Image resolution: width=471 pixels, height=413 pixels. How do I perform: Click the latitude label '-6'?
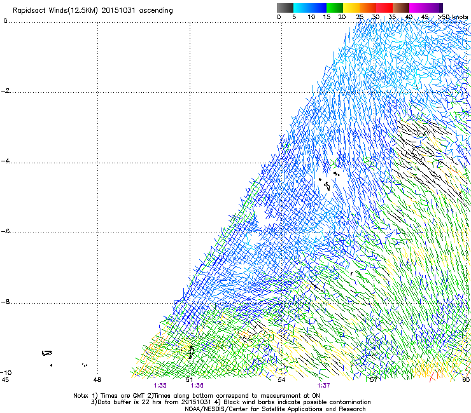pyautogui.click(x=5, y=231)
